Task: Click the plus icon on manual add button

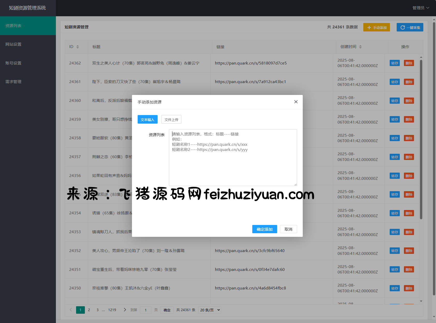Action: (369, 28)
